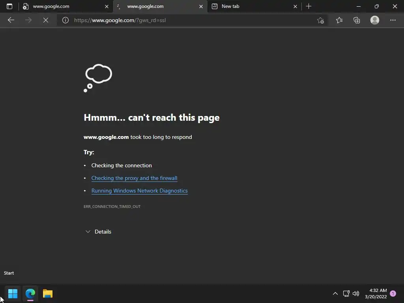Add this page to favorites
Image resolution: width=404 pixels, height=303 pixels.
tap(320, 20)
